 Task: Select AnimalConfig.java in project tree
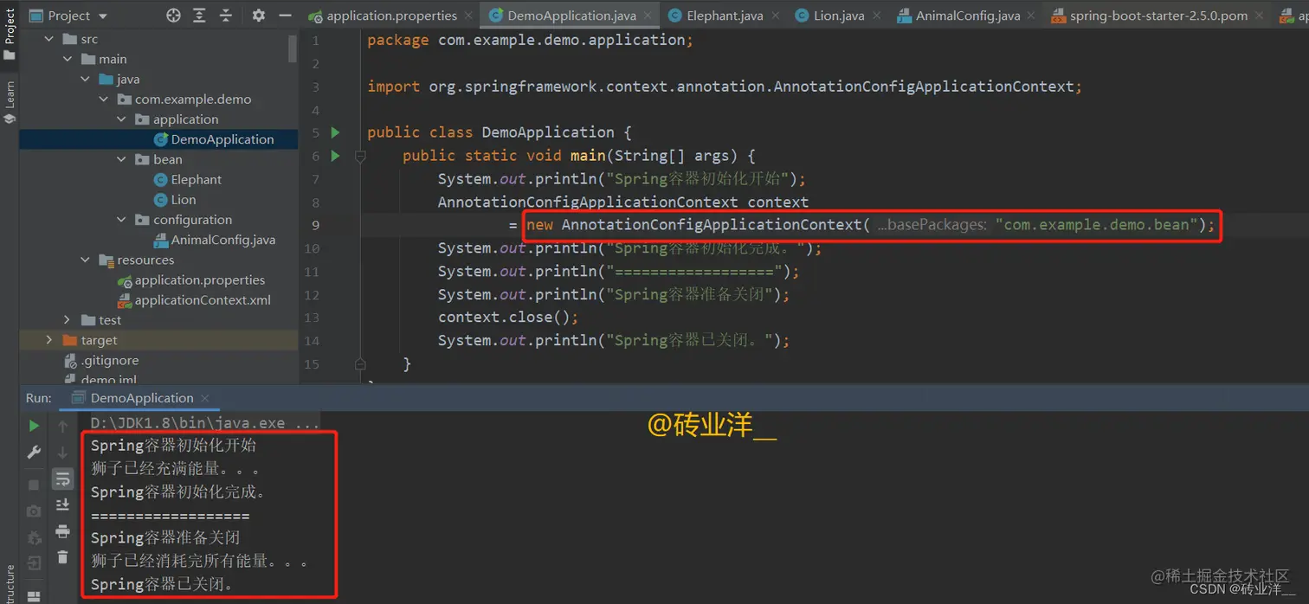pyautogui.click(x=214, y=240)
